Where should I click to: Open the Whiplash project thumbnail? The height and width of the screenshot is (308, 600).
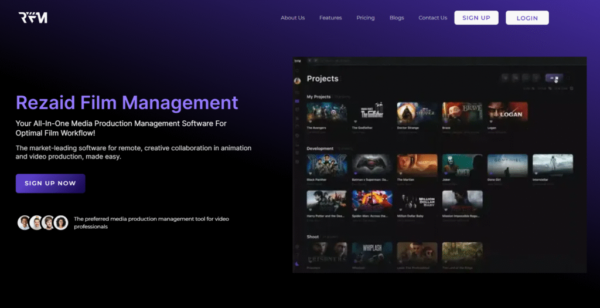[x=371, y=252]
